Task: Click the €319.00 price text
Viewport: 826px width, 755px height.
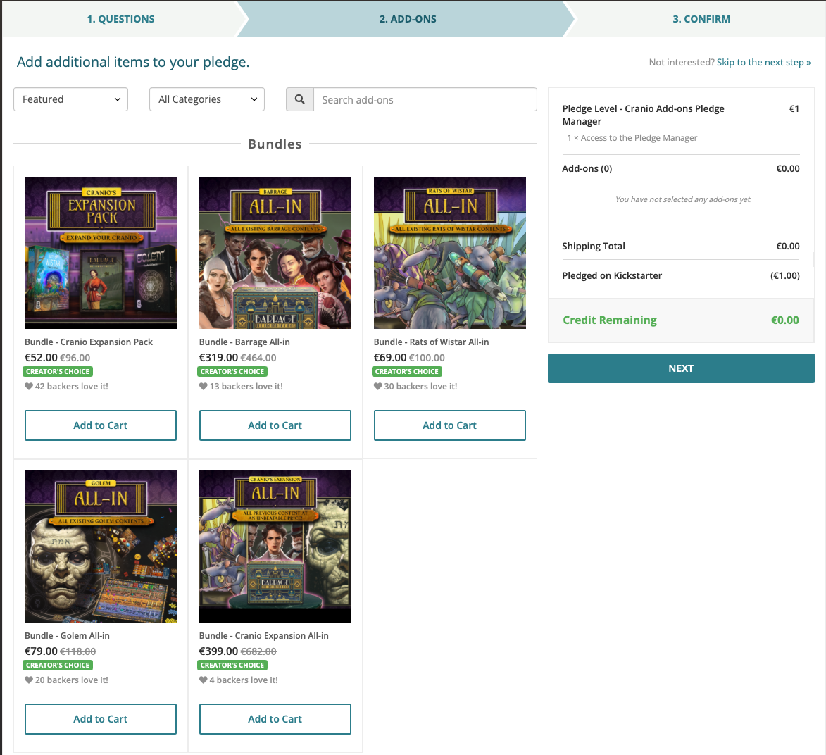Action: point(218,358)
